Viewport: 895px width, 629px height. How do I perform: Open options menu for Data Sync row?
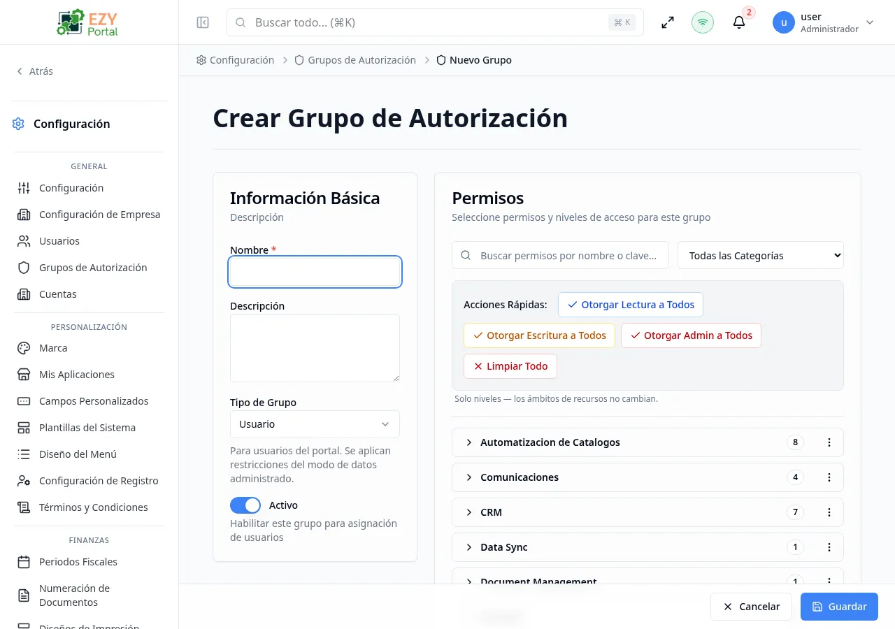click(829, 547)
